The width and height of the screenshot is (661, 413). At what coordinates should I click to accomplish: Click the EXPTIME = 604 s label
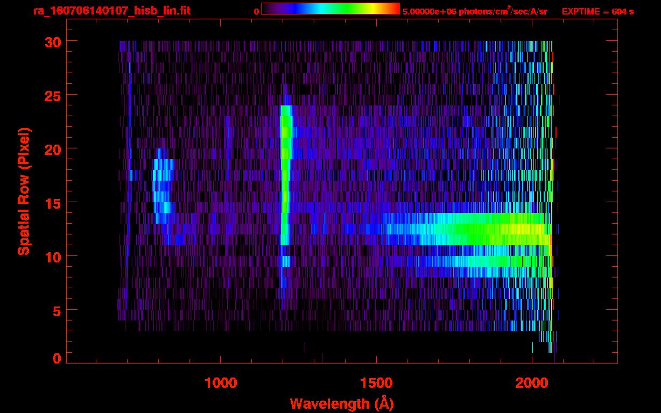(x=597, y=11)
